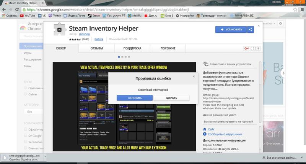Check the Совместимо filter checkbox
The image size is (306, 164).
point(25,148)
